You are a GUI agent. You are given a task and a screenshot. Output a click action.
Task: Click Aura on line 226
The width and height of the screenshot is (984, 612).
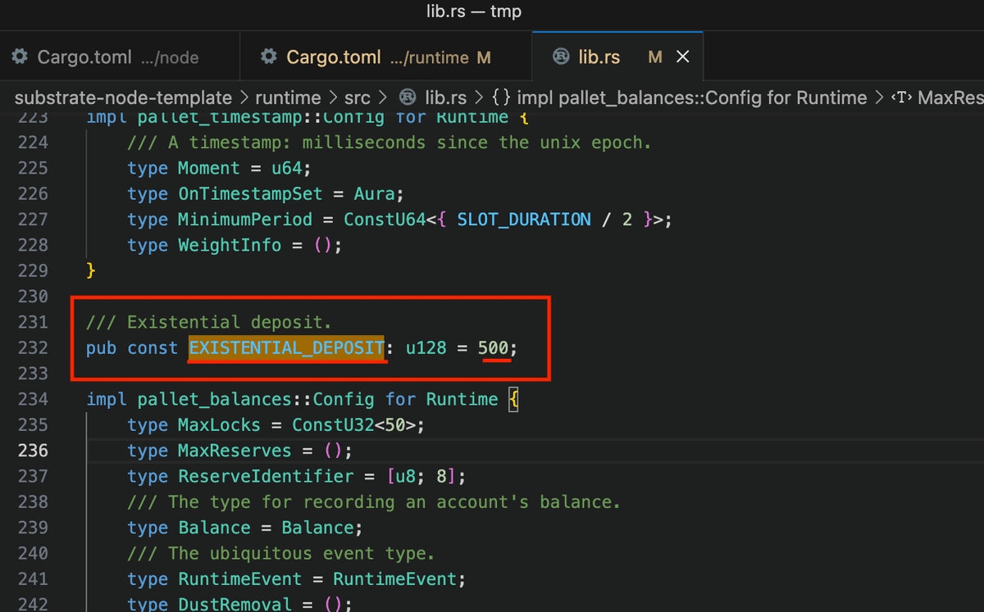tap(374, 194)
